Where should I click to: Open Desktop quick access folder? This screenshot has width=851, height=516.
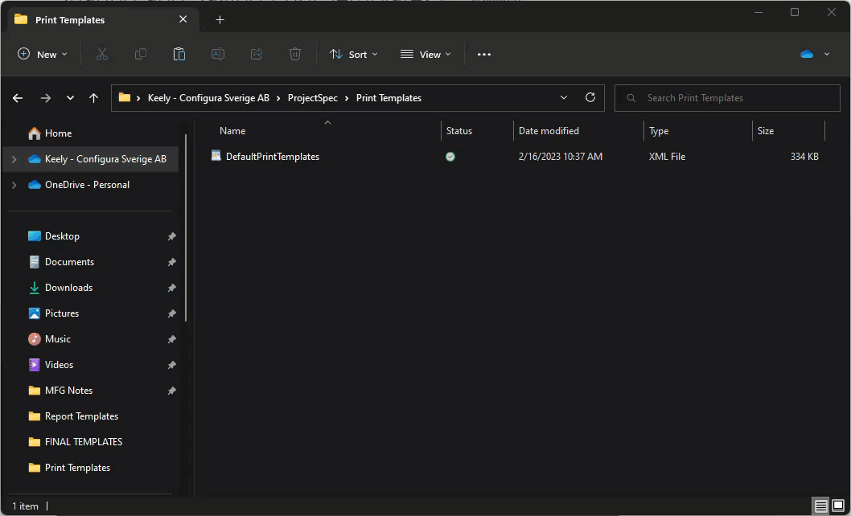pos(62,236)
